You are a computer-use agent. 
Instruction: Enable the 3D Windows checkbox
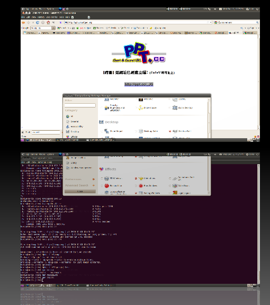[x=102, y=178]
